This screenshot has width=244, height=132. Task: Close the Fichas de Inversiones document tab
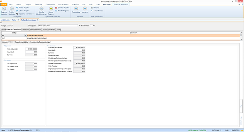[37, 20]
